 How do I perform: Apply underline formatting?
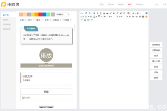click(101, 13)
